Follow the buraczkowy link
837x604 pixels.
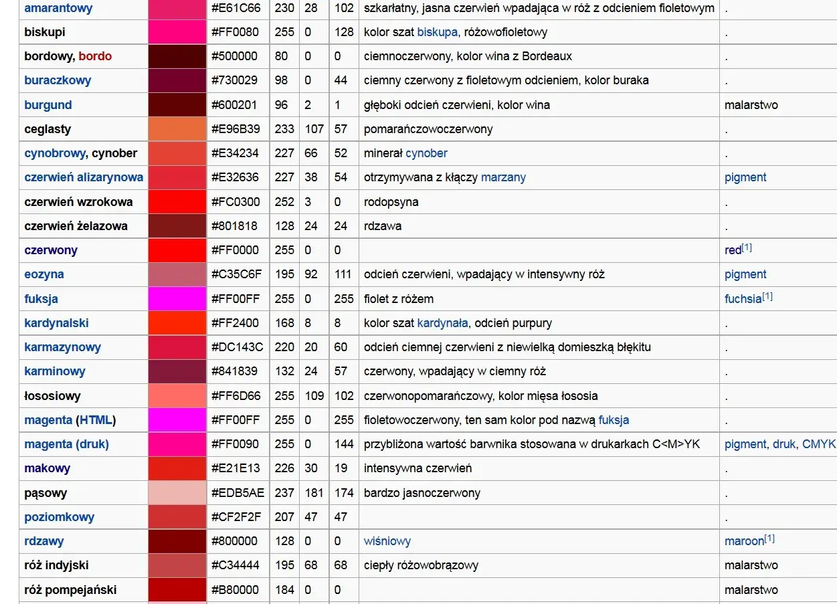[58, 80]
